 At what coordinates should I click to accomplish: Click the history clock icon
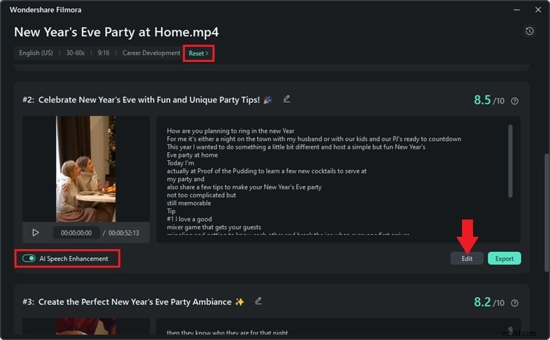529,32
